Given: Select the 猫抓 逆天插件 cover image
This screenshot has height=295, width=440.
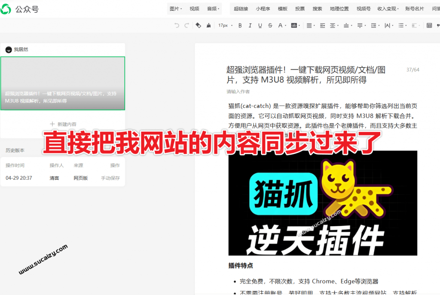Looking at the screenshot, I should coord(323,203).
